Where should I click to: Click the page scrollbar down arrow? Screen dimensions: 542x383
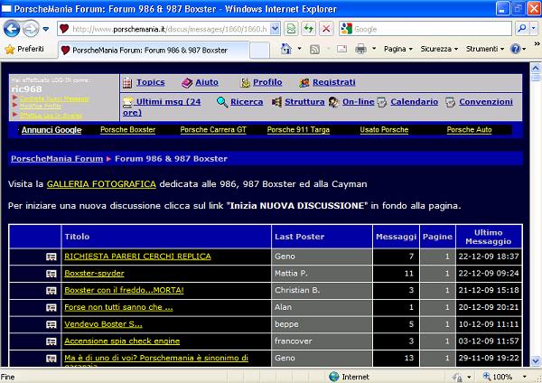coord(536,361)
